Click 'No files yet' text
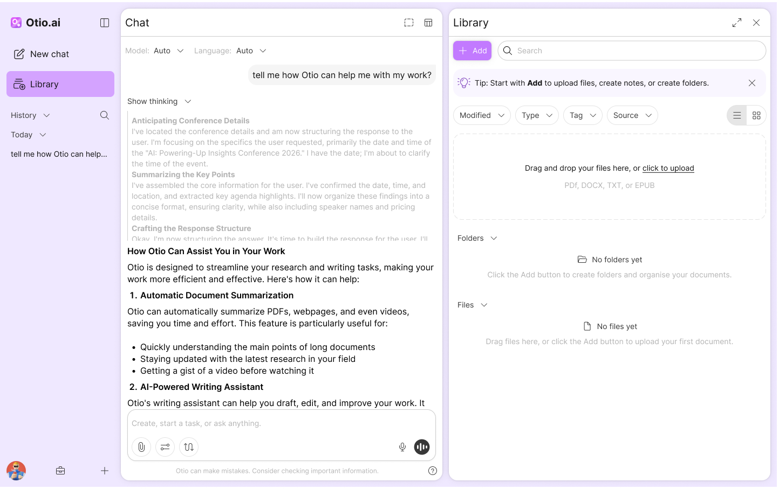The image size is (779, 489). pos(617,326)
